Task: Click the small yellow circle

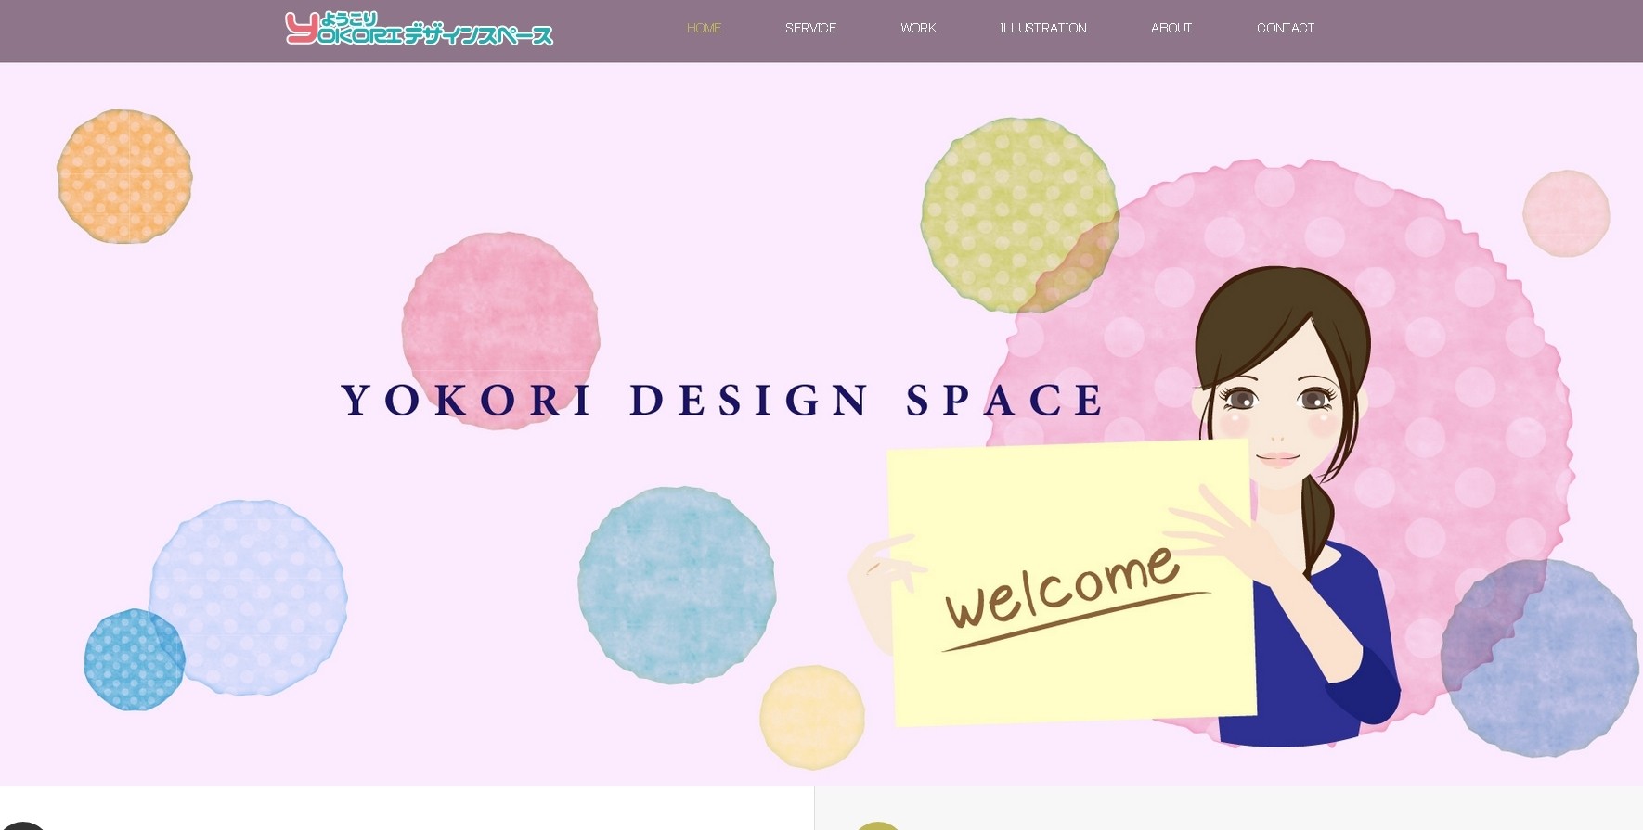Action: [x=812, y=717]
